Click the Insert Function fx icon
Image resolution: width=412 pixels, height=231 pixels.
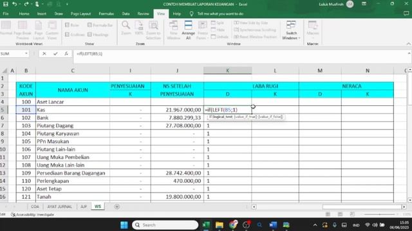66,54
